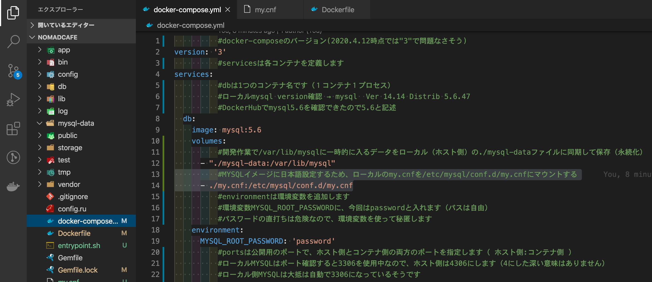Click the lib folder icon
652x282 pixels.
pyautogui.click(x=50, y=99)
